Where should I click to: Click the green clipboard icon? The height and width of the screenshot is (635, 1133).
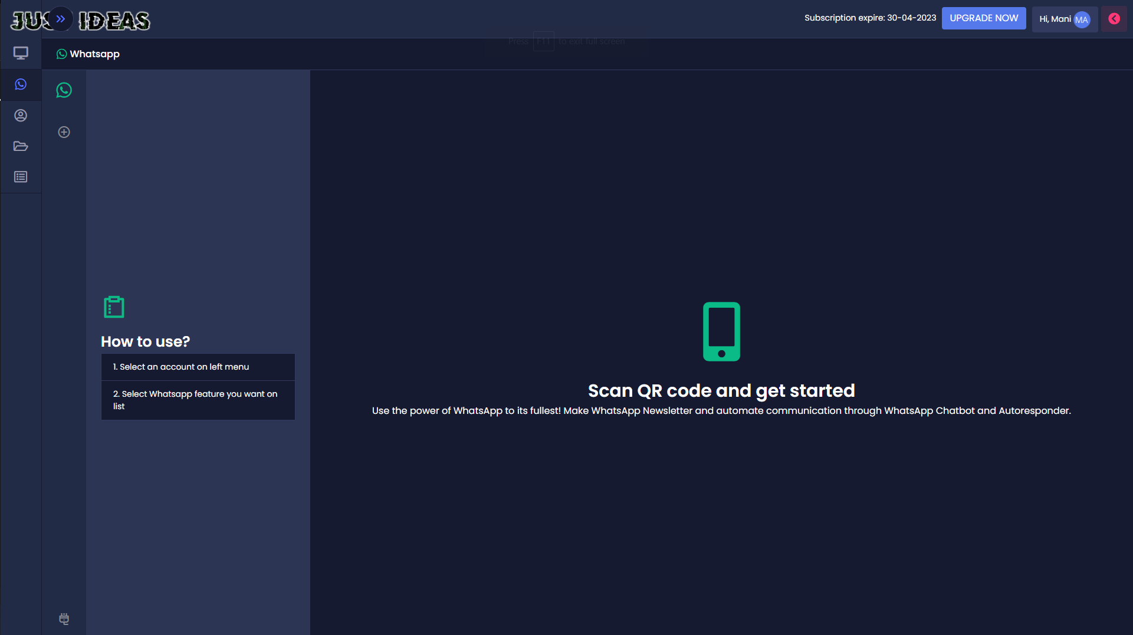click(x=114, y=307)
